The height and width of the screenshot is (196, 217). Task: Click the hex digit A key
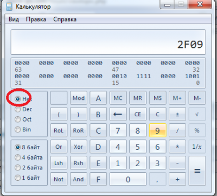(x=98, y=98)
